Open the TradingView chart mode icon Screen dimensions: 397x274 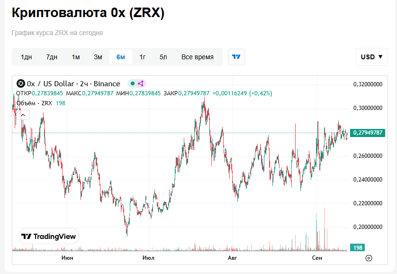[x=236, y=57]
